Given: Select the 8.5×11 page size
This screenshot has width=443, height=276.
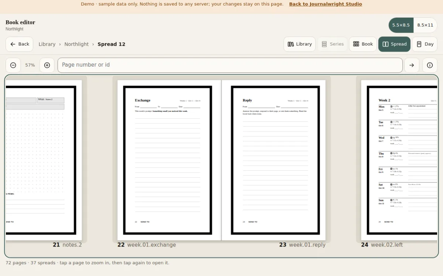Looking at the screenshot, I should [x=425, y=25].
